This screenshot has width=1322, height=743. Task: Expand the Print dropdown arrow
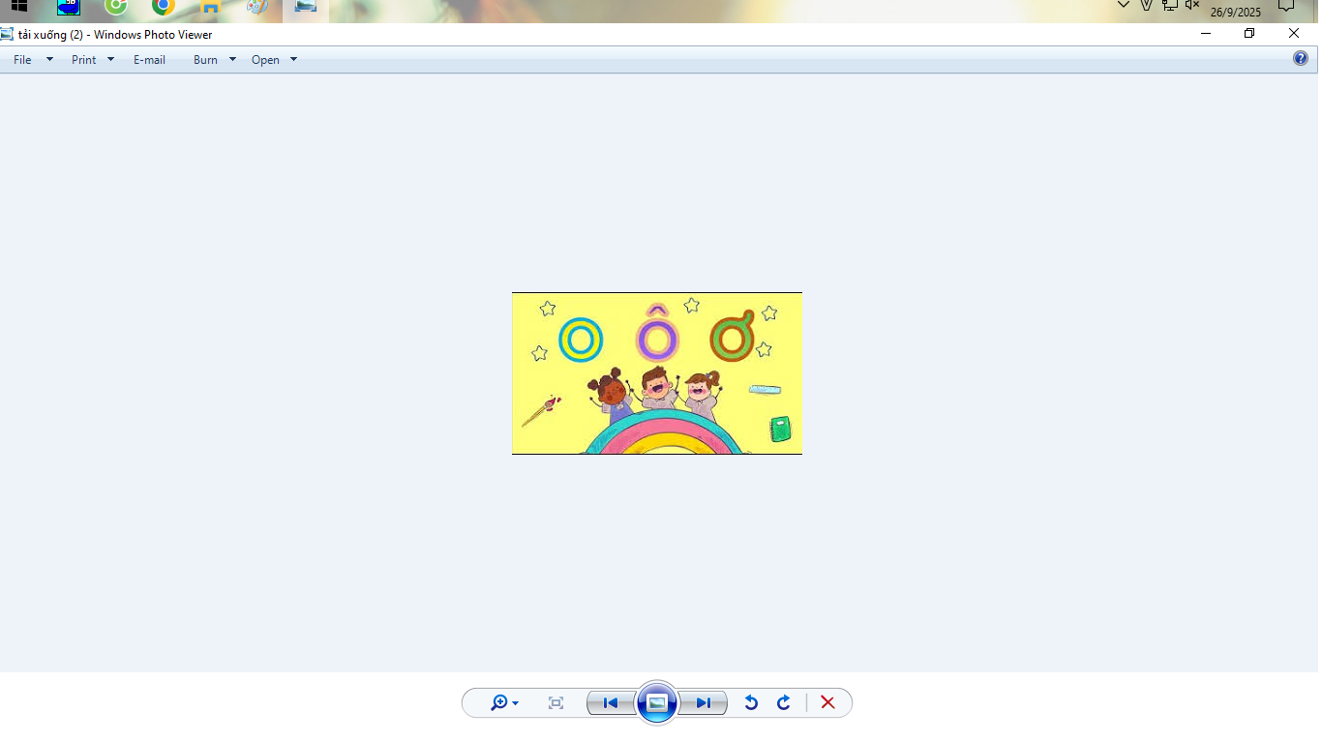110,60
